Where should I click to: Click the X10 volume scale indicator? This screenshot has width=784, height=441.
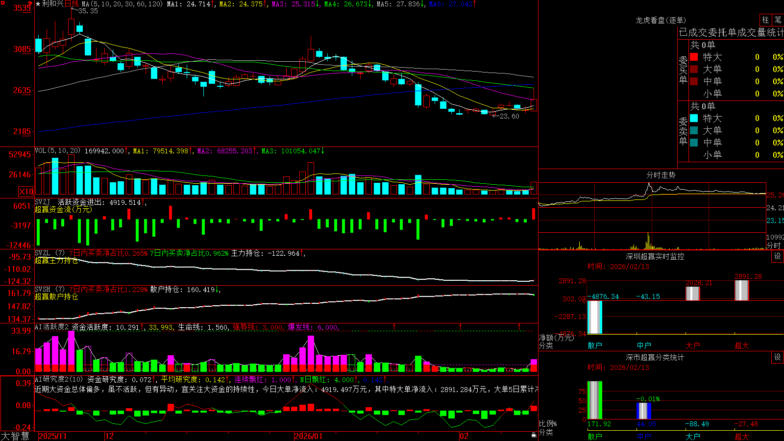pos(26,192)
